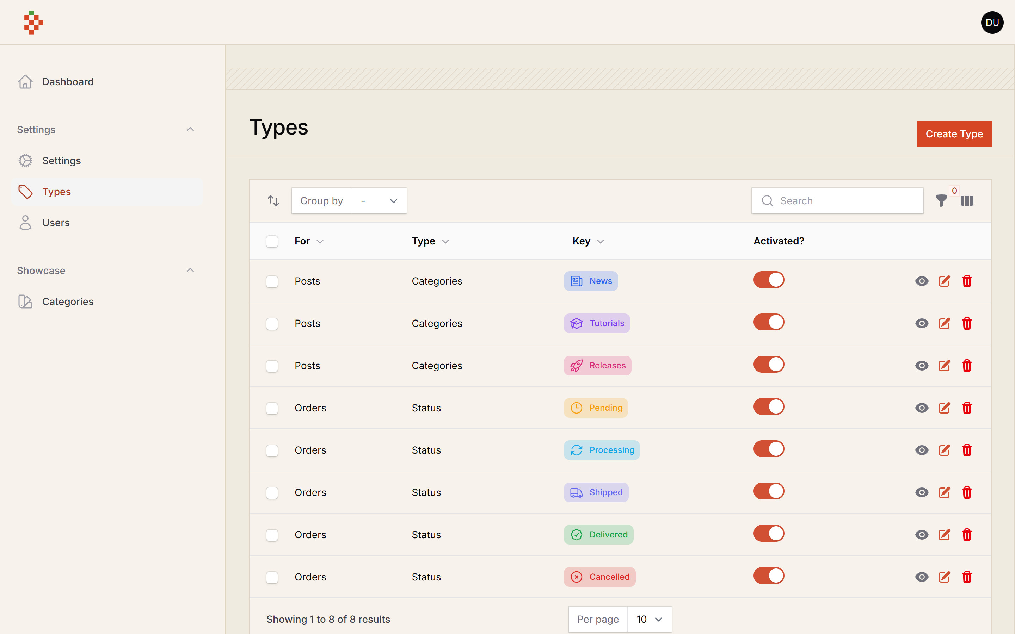Delete the Delivered status row

pyautogui.click(x=967, y=535)
